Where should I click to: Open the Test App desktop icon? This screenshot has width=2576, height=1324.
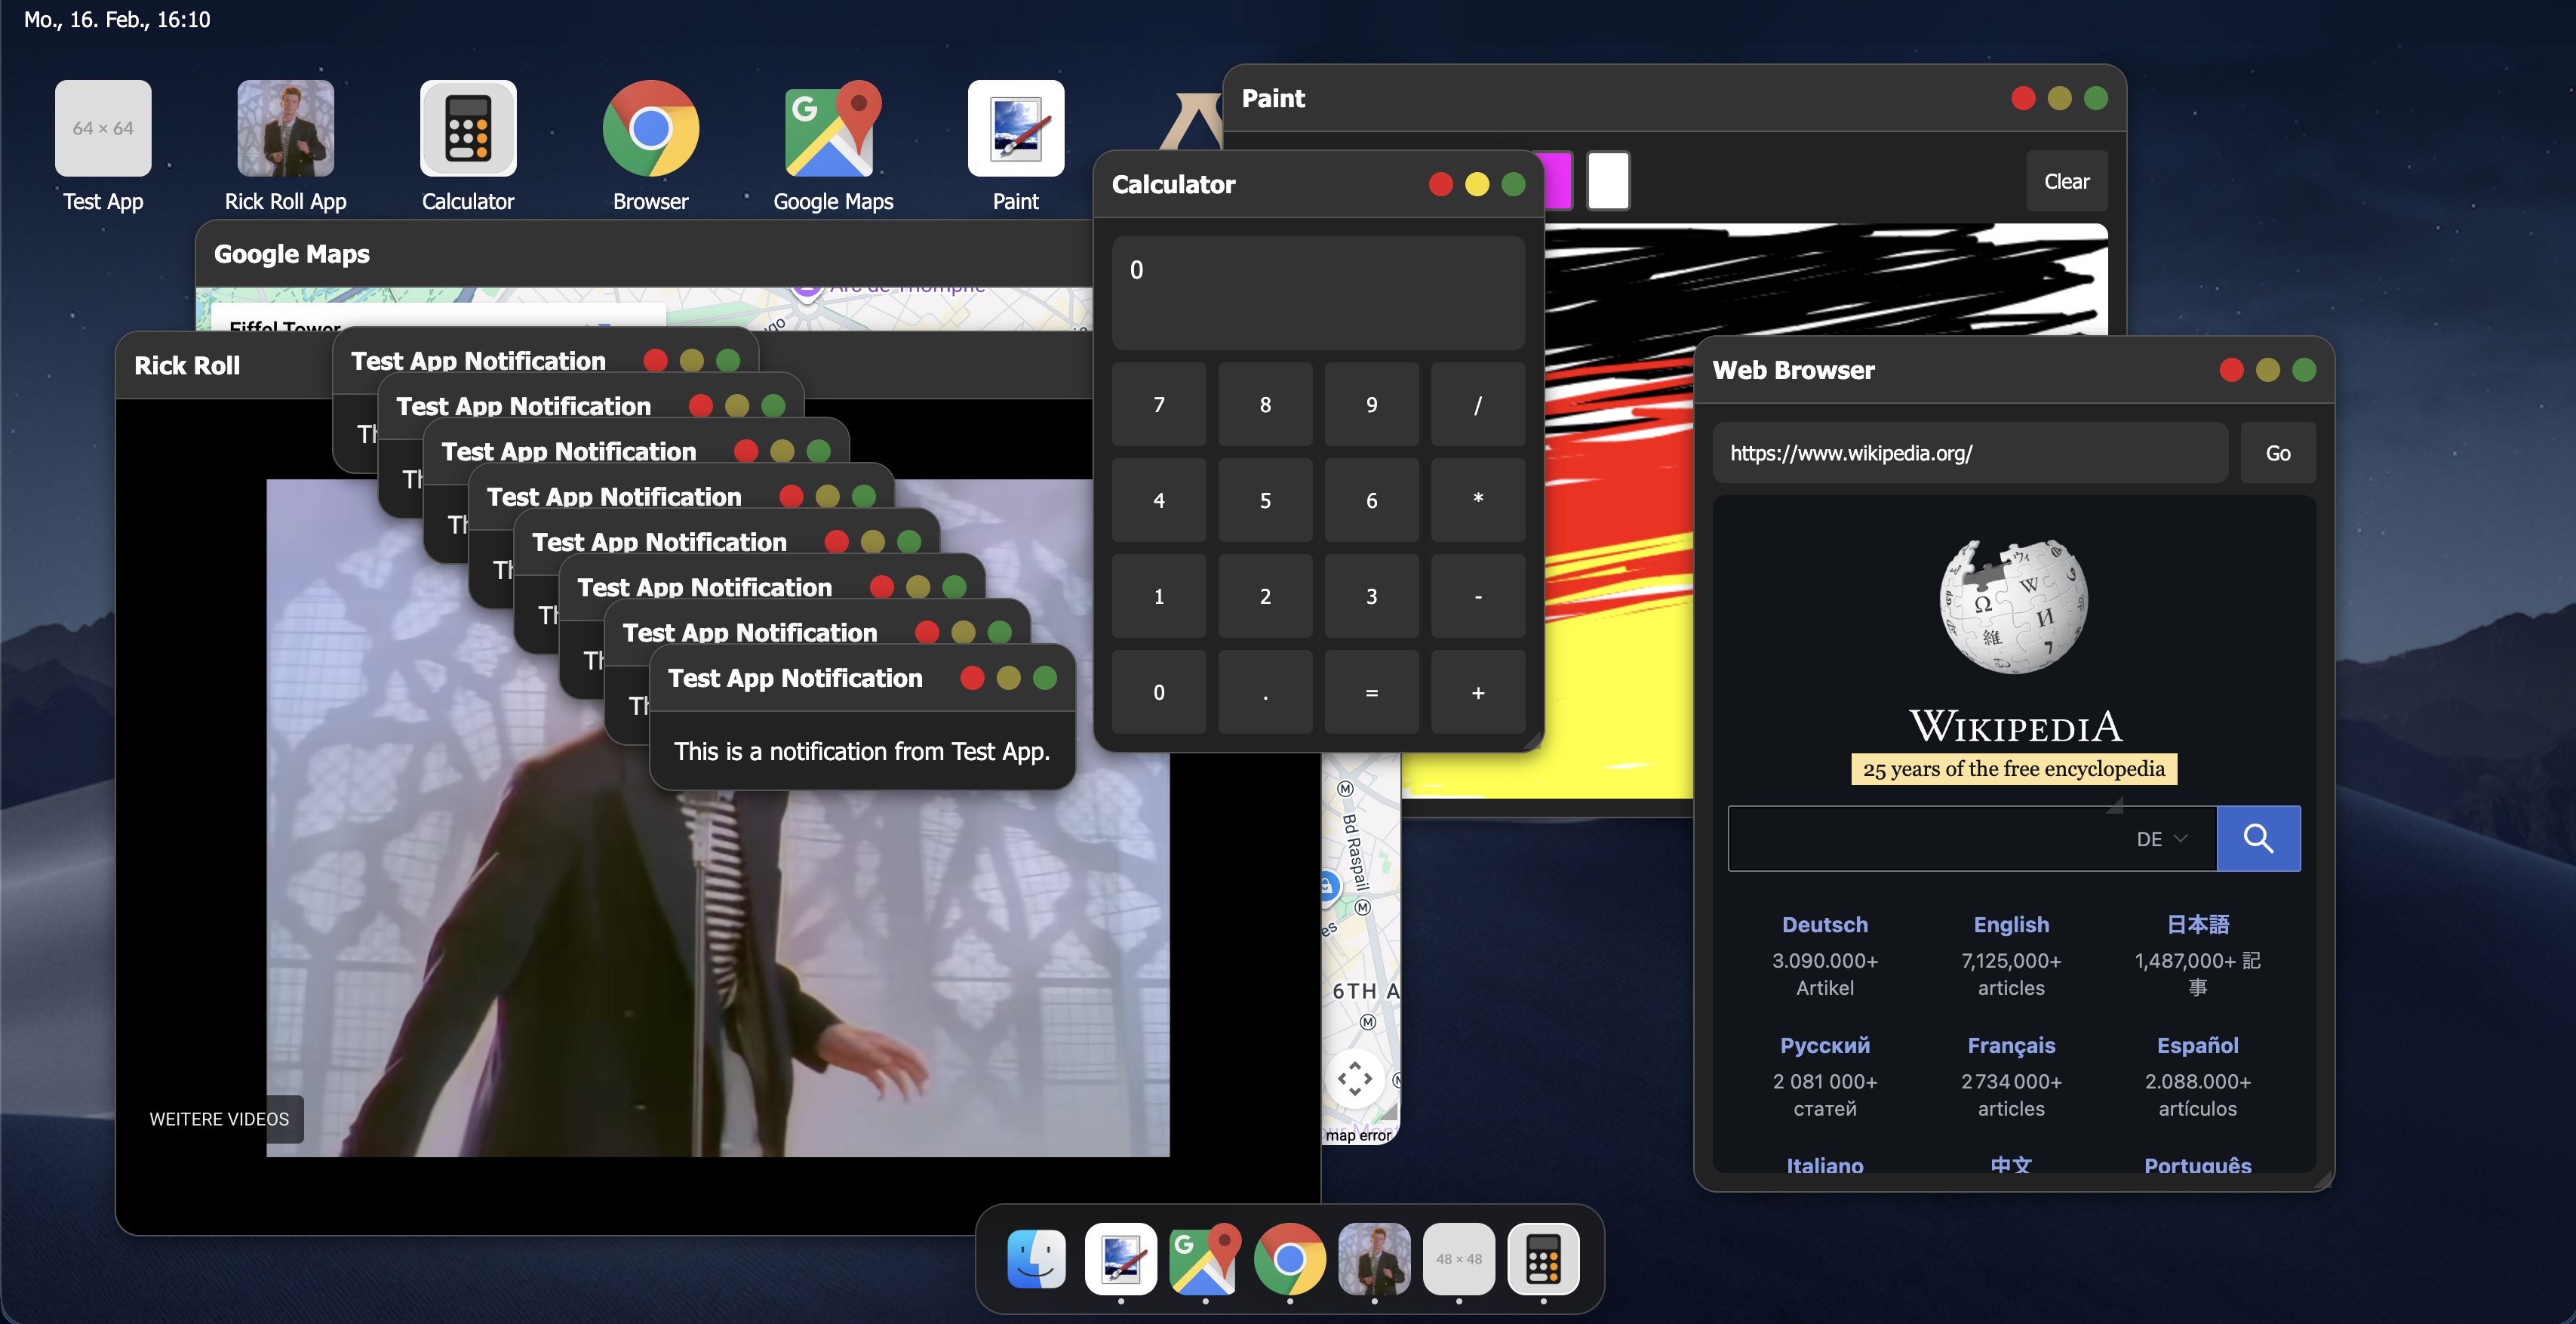103,130
